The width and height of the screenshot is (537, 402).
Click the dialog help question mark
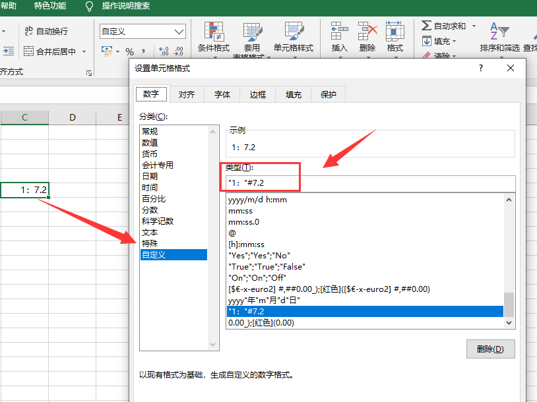click(x=481, y=68)
